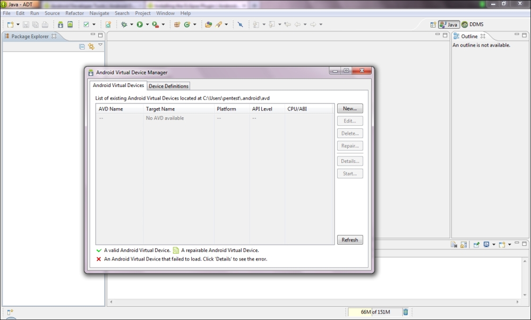Expand the Package Explorer view menu triangle
Screen dimensions: 531x320
pyautogui.click(x=100, y=45)
